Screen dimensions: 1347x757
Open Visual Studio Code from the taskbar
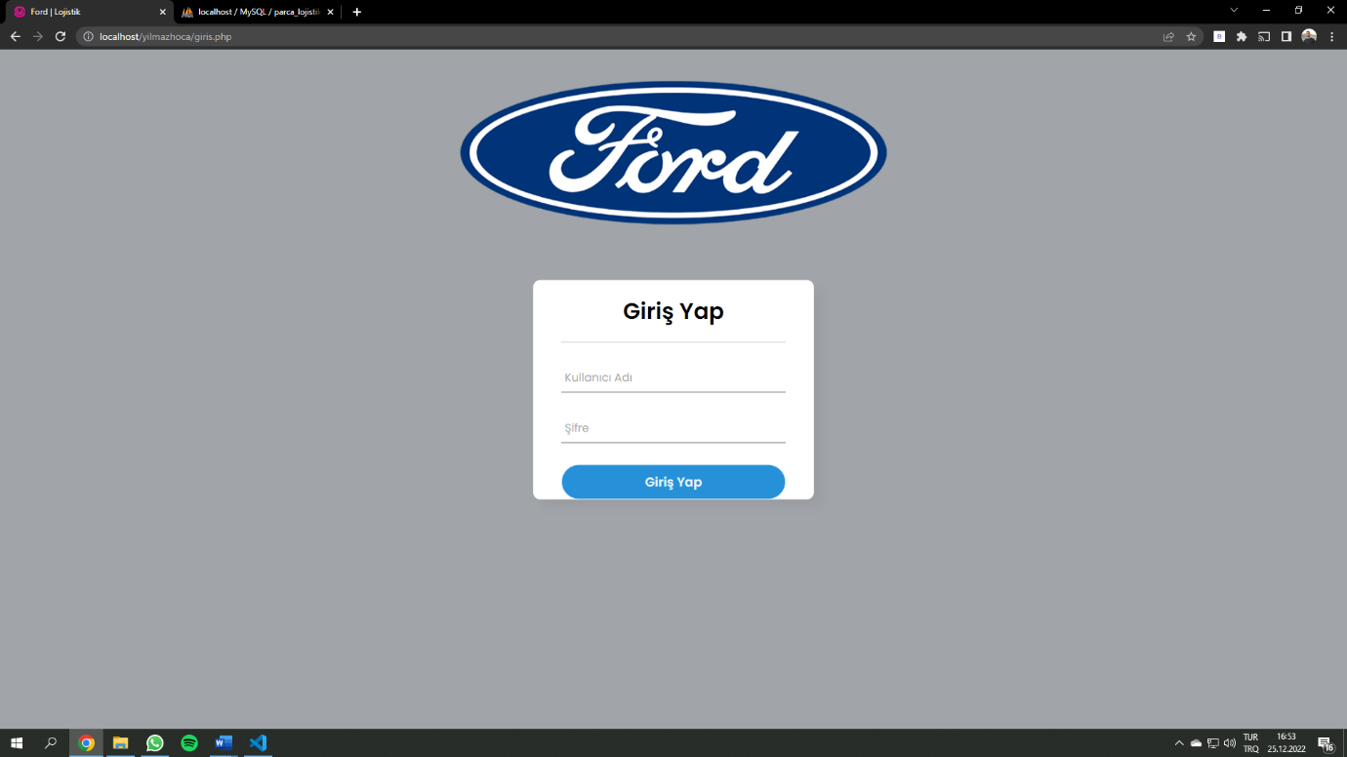click(258, 743)
